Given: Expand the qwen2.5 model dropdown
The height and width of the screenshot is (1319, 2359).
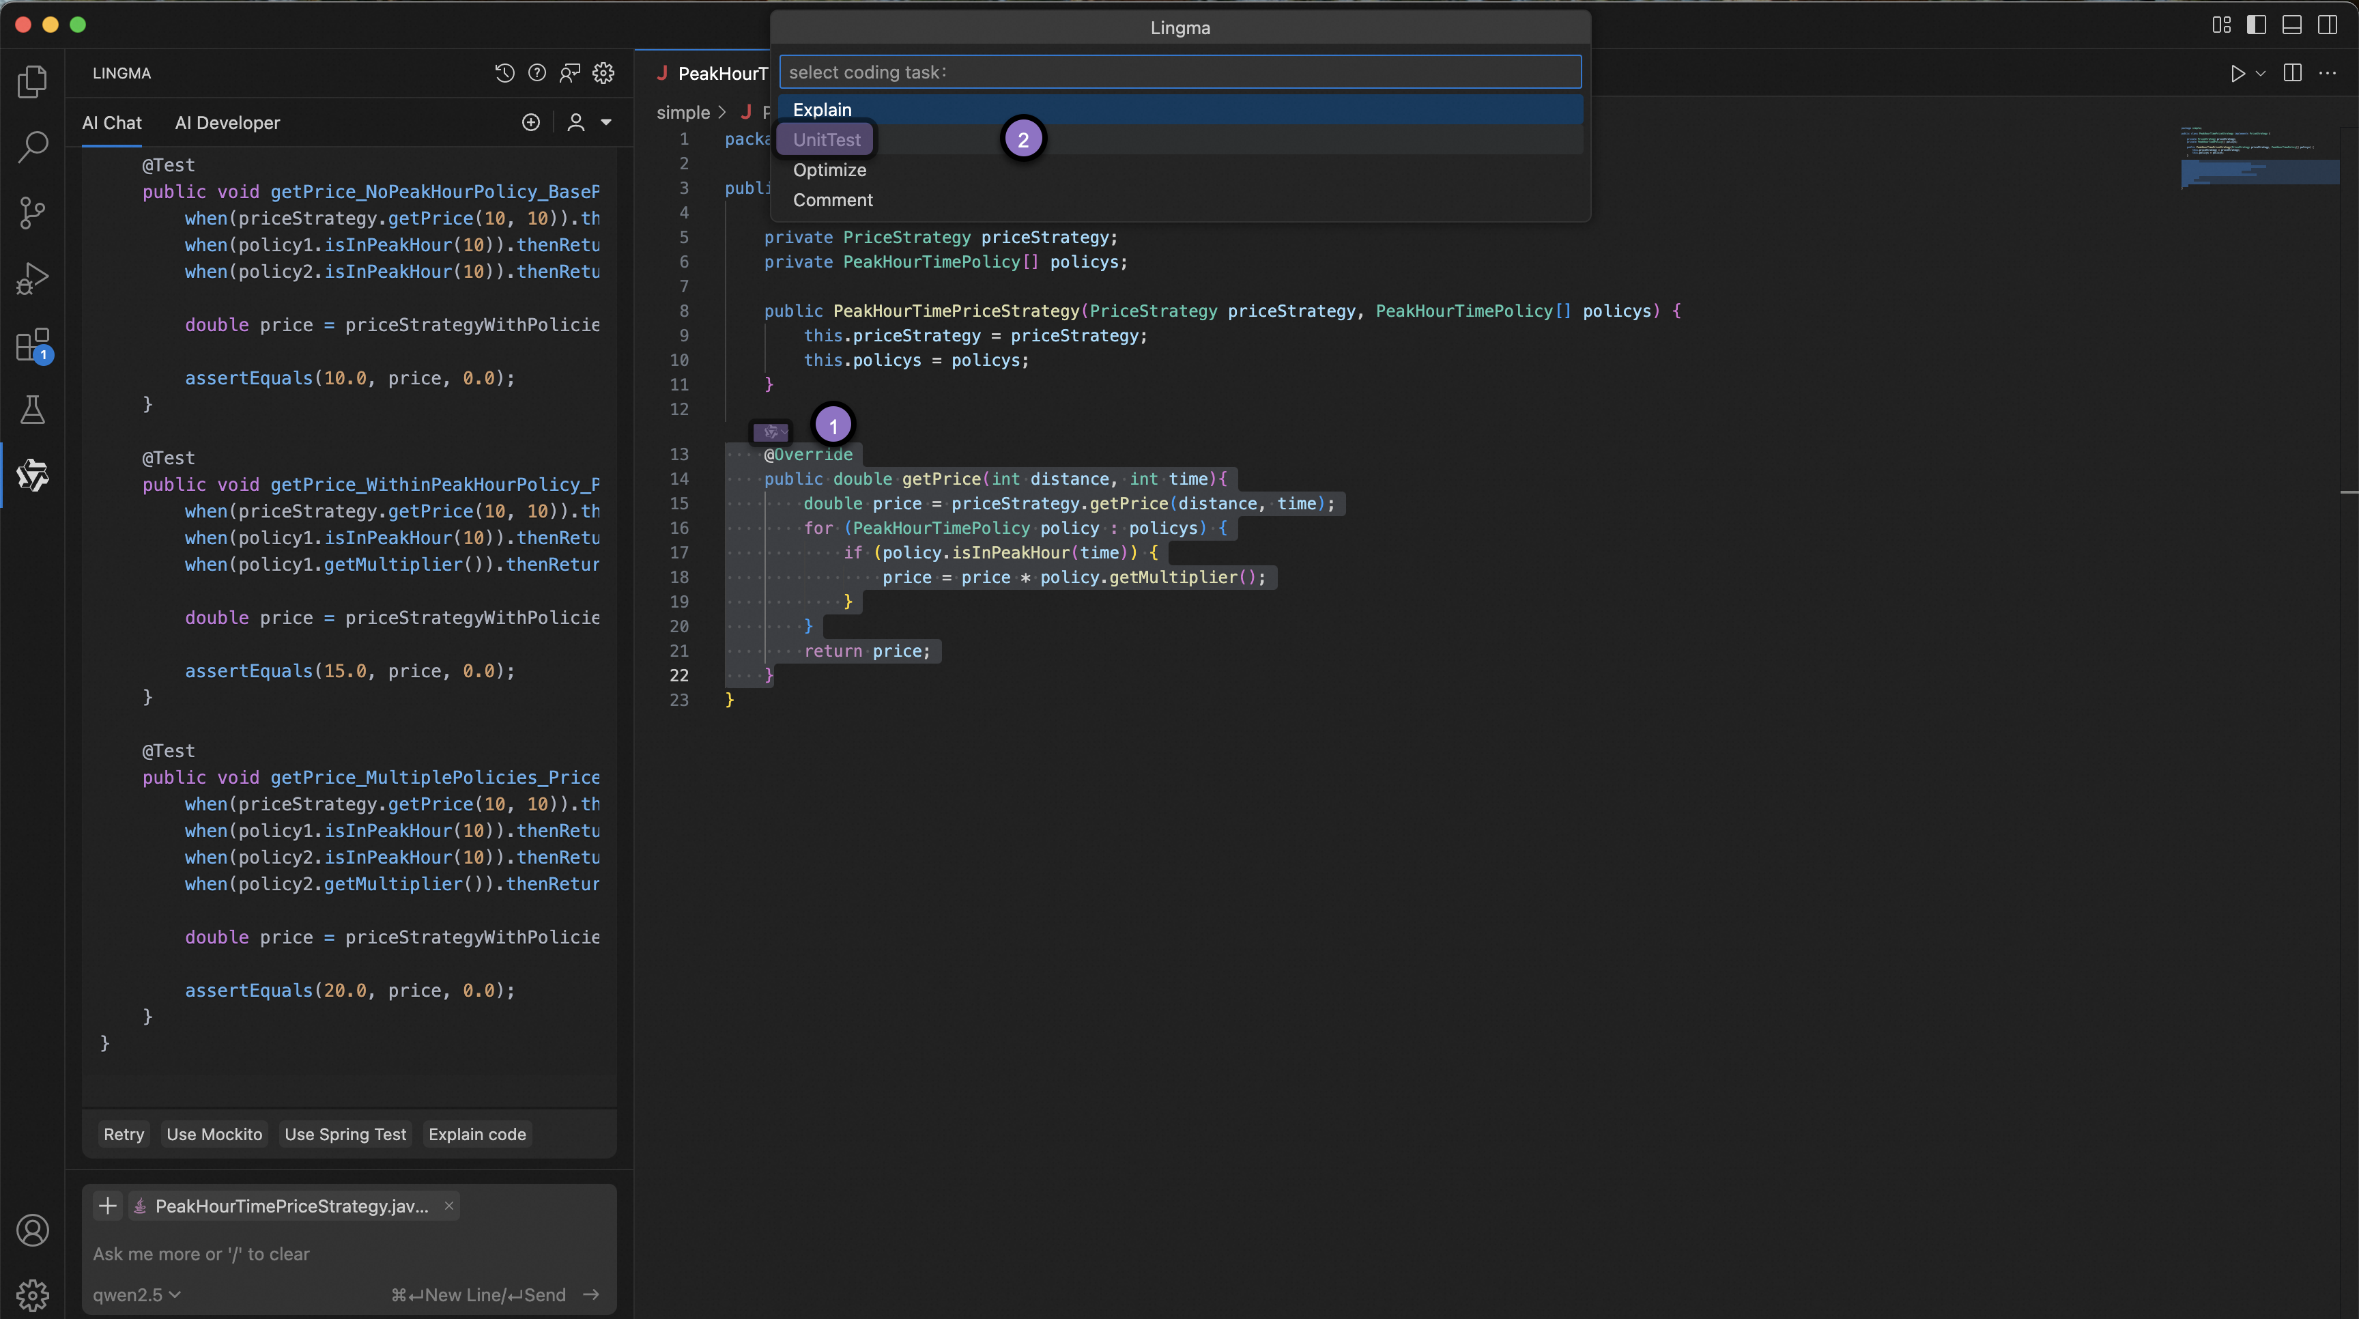Looking at the screenshot, I should (137, 1294).
